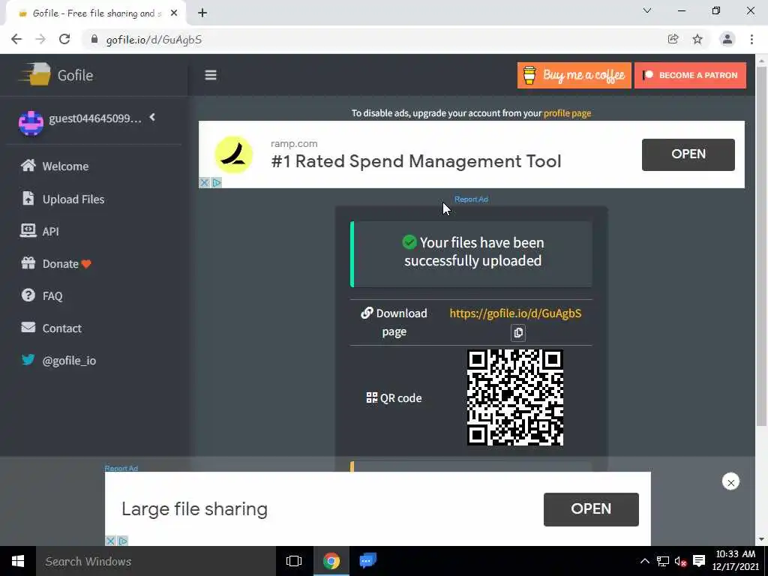
Task: Click the browser back arrow
Action: (x=16, y=39)
